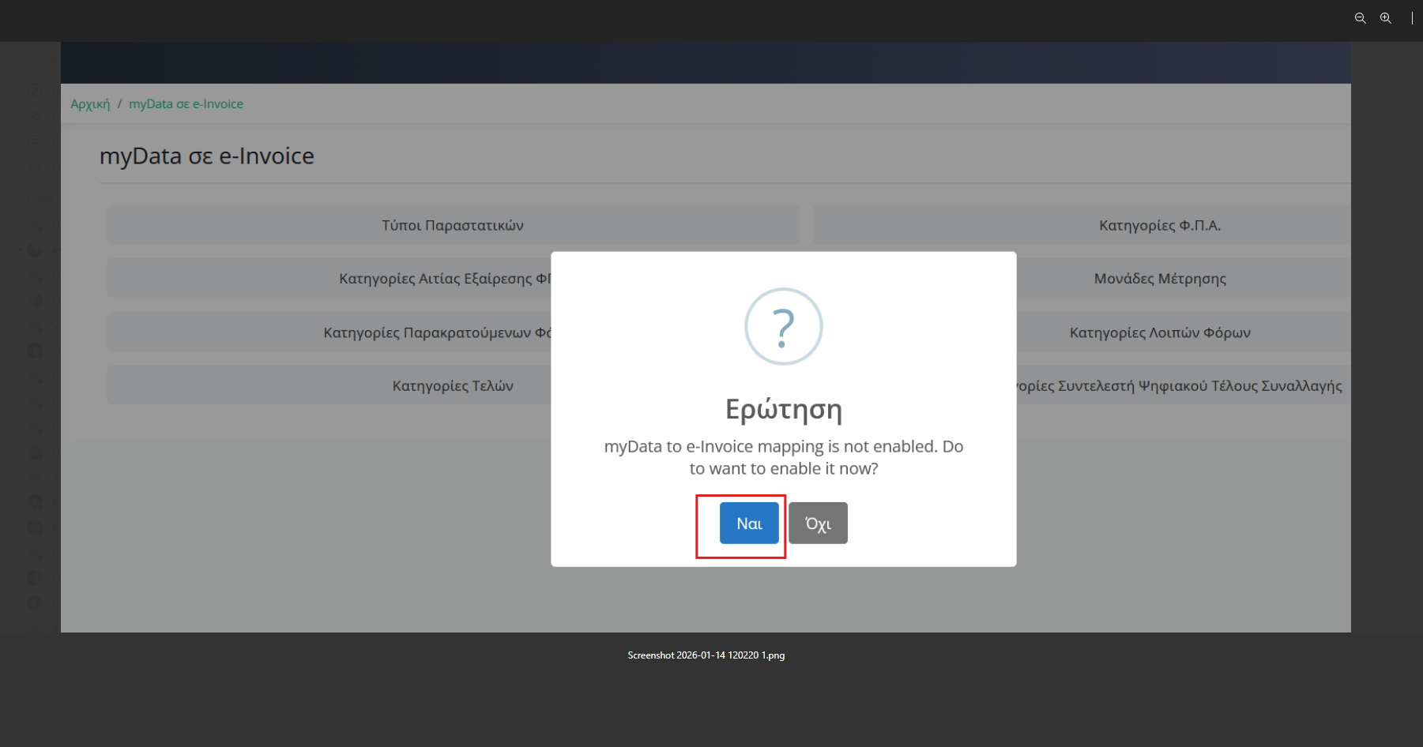Screen dimensions: 1423x747
Task: Open the Μονάδες Μέτρησης section
Action: (x=1159, y=278)
